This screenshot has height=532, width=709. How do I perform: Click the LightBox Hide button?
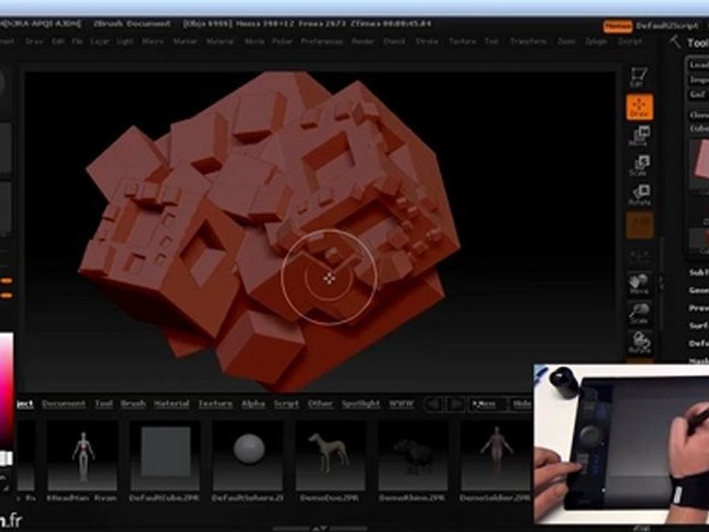(x=521, y=404)
